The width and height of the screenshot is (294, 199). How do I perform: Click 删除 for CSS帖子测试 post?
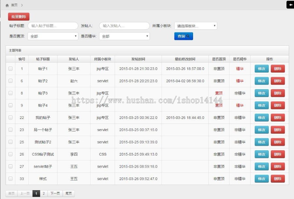(278, 154)
